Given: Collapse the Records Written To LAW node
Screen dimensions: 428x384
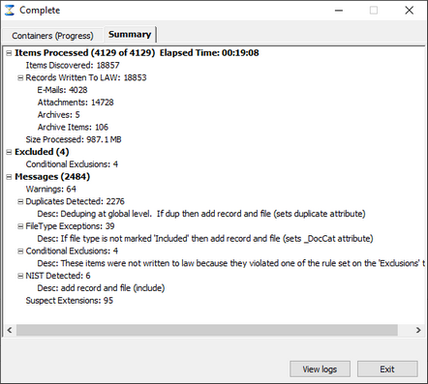Looking at the screenshot, I should coord(20,78).
